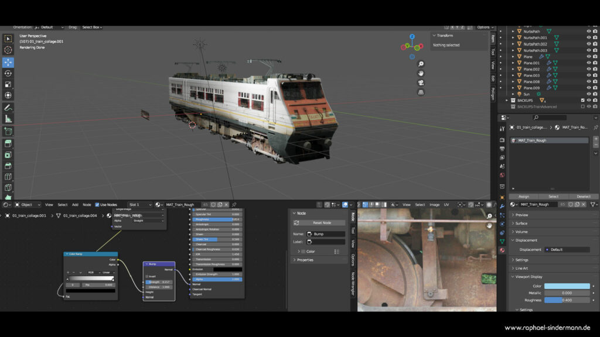Select the Inset Faces tool
Viewport: 600px width, 337px height.
[x=8, y=154]
